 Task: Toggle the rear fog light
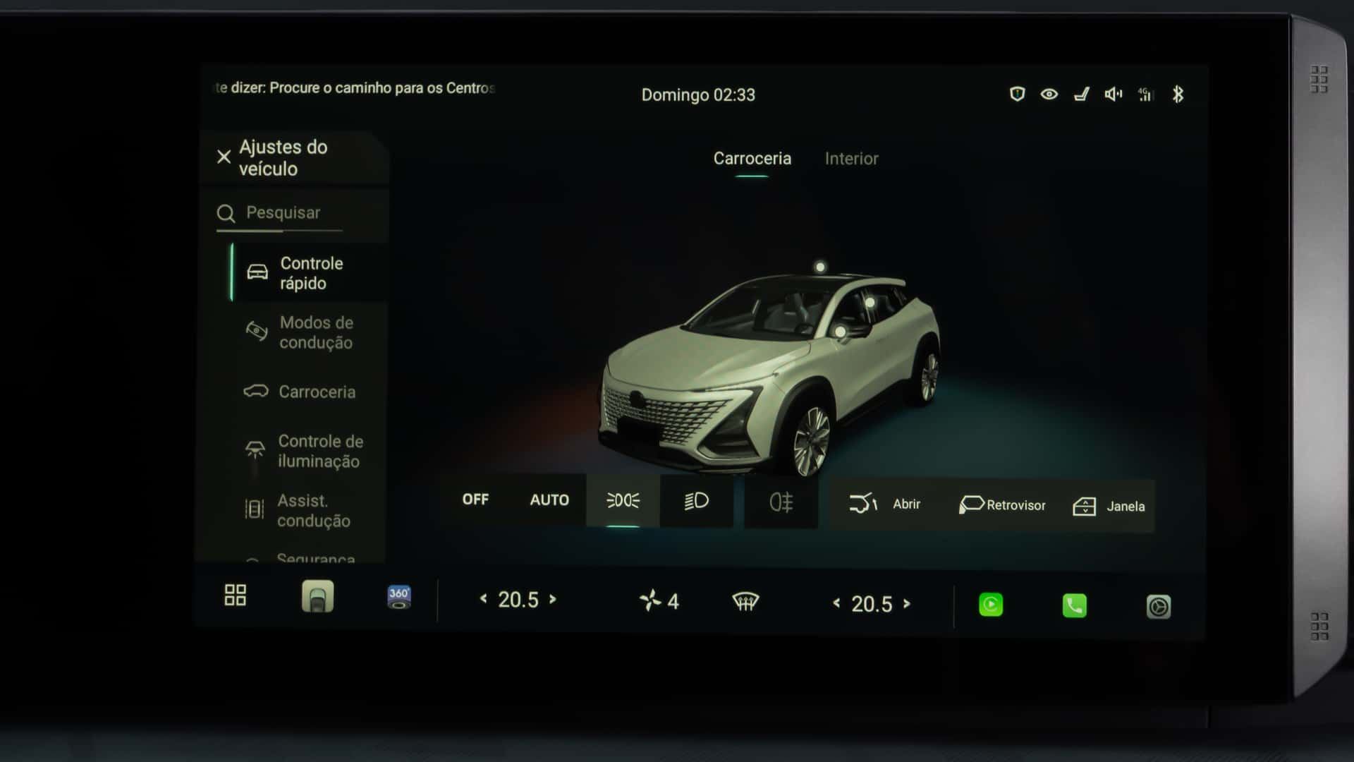[781, 502]
